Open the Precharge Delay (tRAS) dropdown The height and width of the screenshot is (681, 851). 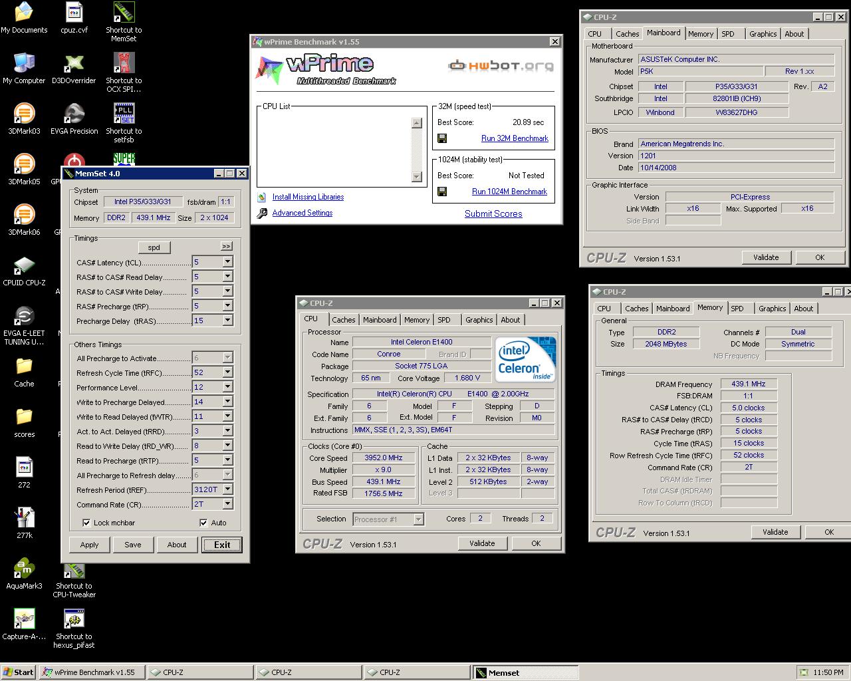[x=227, y=321]
